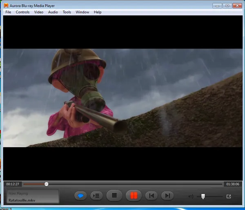
Task: Skip to the next track
Action: coord(167,196)
